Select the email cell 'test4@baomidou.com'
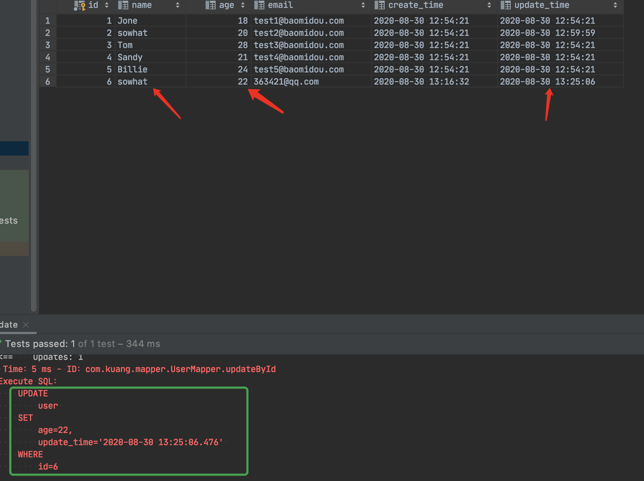The width and height of the screenshot is (644, 481). (x=311, y=57)
